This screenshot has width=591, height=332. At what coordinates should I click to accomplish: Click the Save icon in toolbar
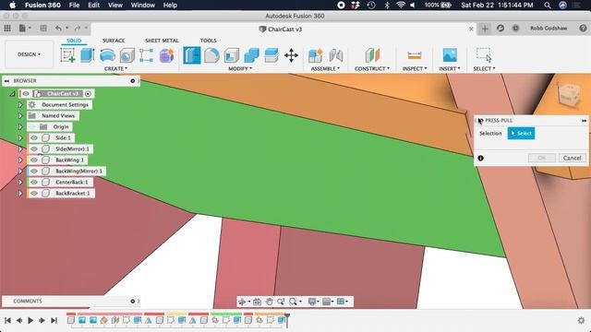point(43,29)
